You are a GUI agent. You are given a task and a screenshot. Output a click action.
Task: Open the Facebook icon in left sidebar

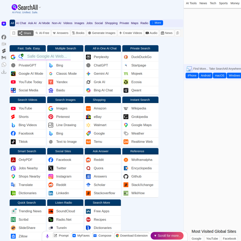tap(4, 37)
